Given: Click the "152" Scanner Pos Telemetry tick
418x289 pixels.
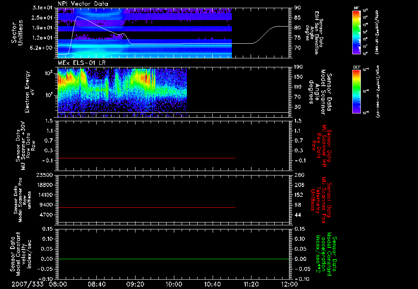Looking at the screenshot, I should (298, 195).
